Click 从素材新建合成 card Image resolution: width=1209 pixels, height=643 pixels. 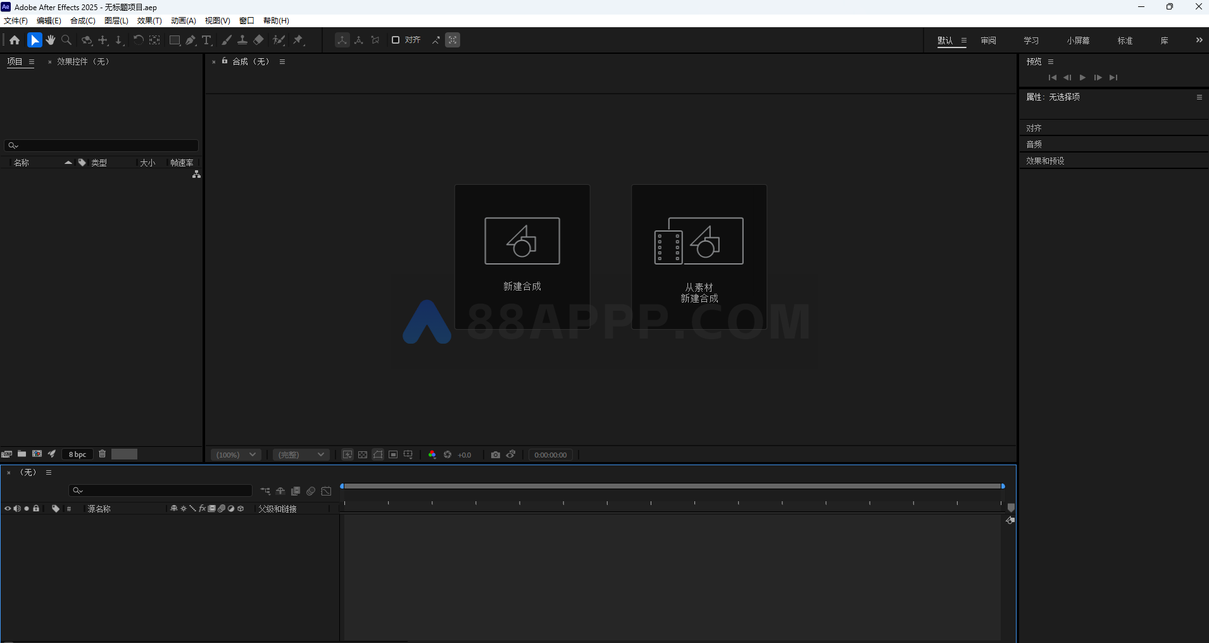[x=699, y=257]
